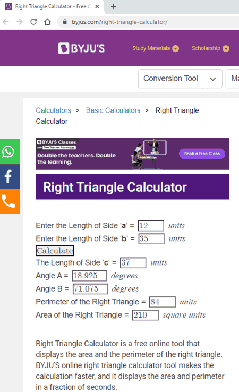Click Book a Free Class button
Screen dimensions: 239x392
click(202, 154)
